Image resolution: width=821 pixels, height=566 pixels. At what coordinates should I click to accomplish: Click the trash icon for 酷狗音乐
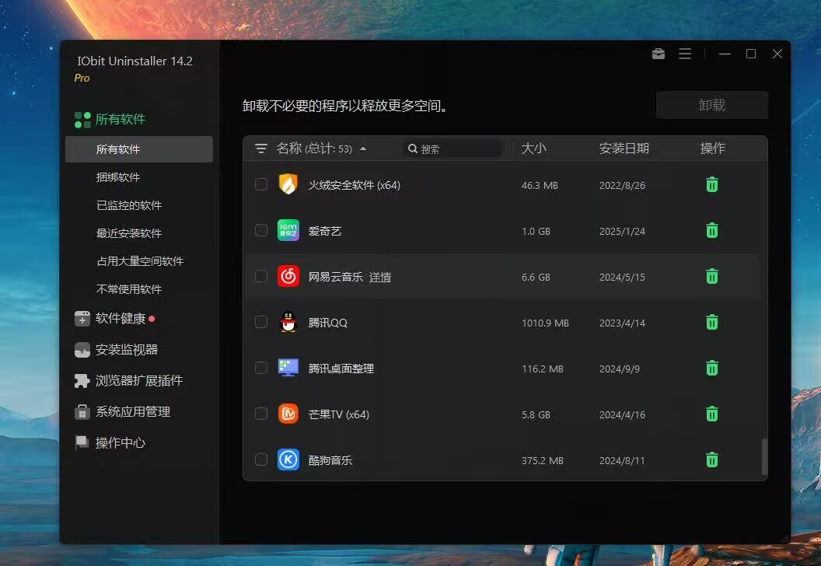coord(711,459)
